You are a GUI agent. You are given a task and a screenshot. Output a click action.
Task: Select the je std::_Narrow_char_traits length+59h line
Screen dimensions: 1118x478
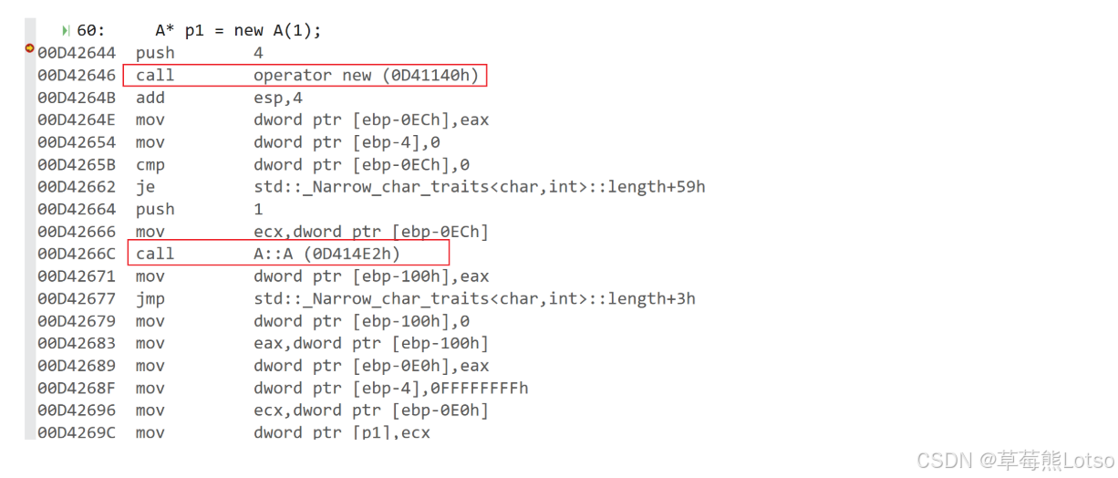click(x=371, y=187)
